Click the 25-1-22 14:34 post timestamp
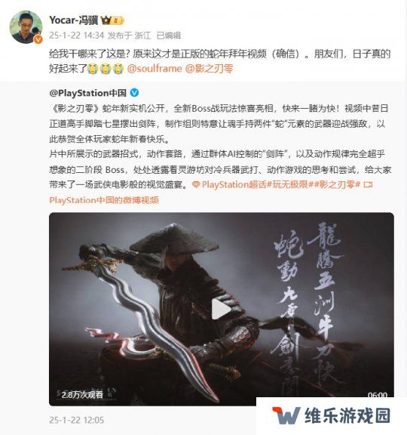This screenshot has width=407, height=435. click(77, 35)
